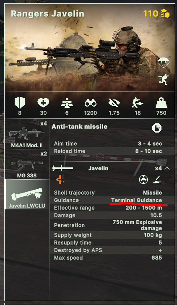Click the health heart stat icon
This screenshot has width=177, height=305.
(x=43, y=102)
